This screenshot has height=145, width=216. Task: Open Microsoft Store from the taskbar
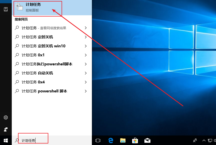(x=135, y=140)
